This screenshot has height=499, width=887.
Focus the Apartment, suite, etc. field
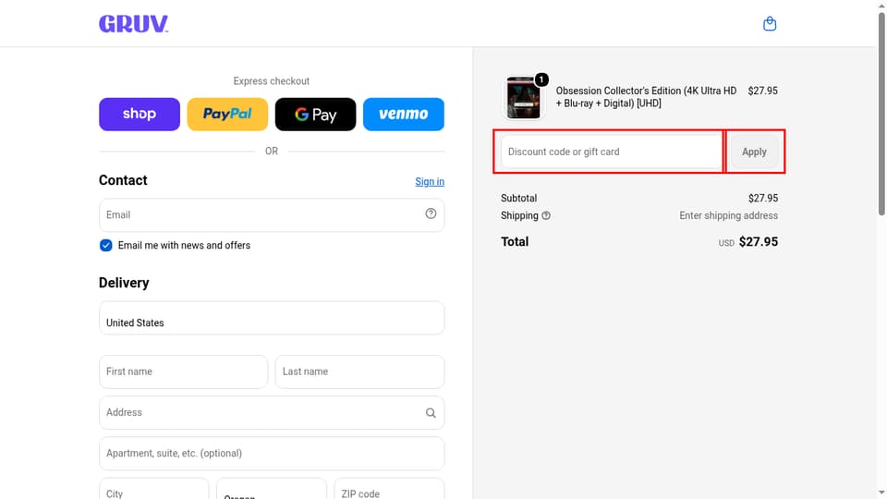tap(272, 453)
